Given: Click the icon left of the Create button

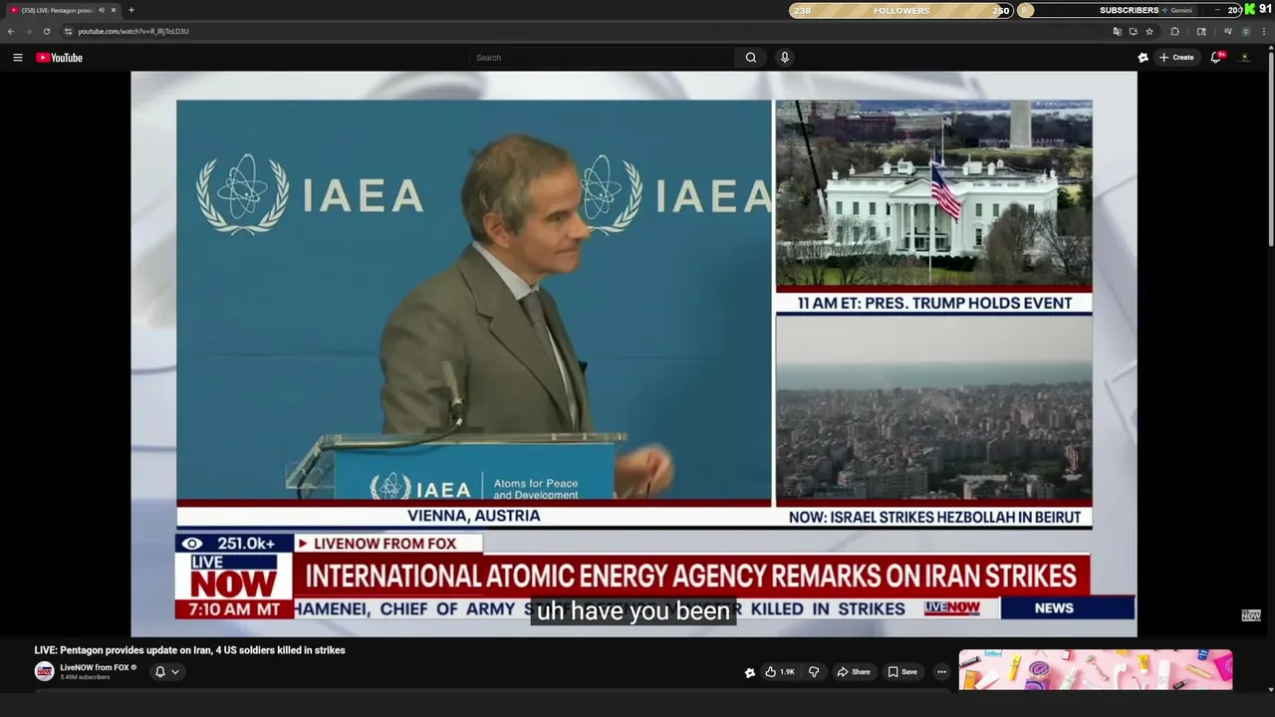Looking at the screenshot, I should click(1143, 58).
